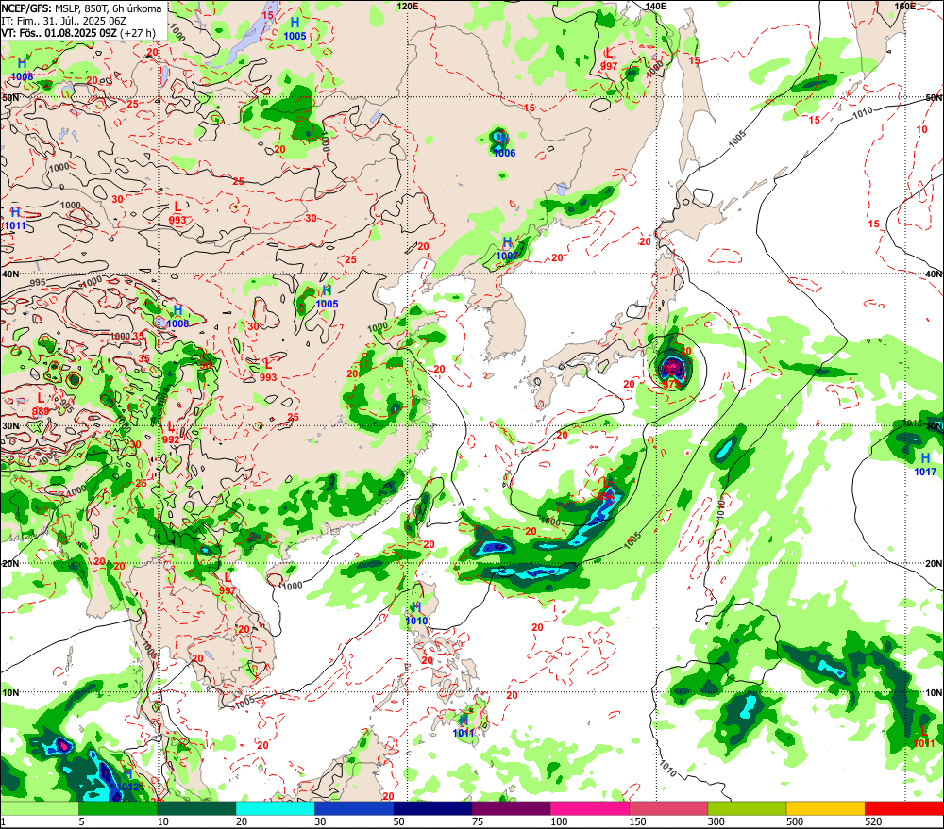Click the L 1011 low pressure marker
Image resolution: width=944 pixels, height=829 pixels.
pos(924,737)
